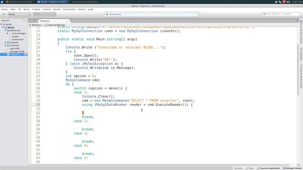
Task: Collapse the MySQL project node
Action: 3,27
